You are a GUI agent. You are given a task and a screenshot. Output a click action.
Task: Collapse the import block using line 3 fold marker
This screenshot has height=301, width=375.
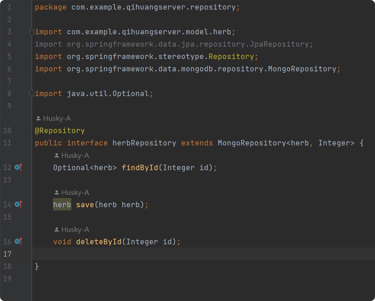click(x=31, y=32)
